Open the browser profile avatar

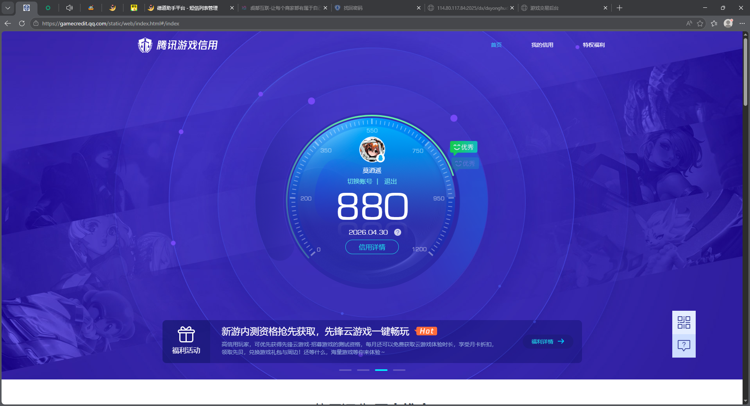[x=728, y=23]
